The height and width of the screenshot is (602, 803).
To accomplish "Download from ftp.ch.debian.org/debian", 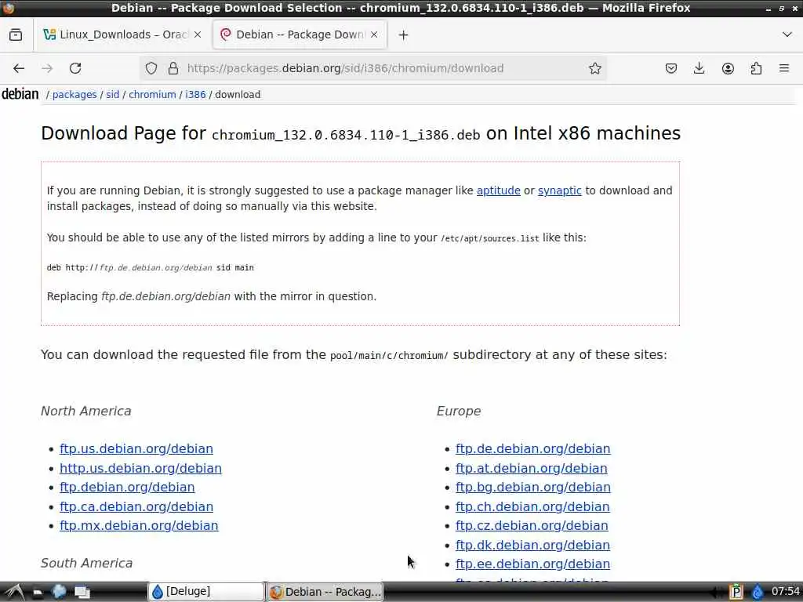I will 532,506.
